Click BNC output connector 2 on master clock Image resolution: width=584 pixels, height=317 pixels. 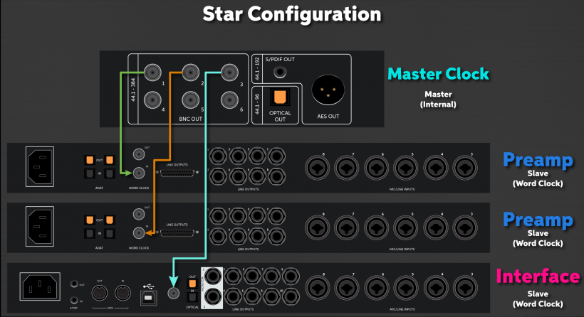coord(191,72)
